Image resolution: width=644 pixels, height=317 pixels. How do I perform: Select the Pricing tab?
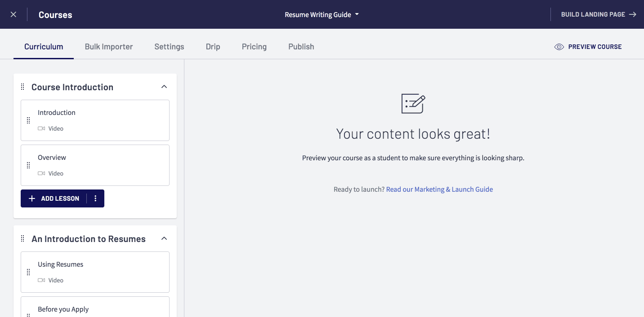(254, 47)
